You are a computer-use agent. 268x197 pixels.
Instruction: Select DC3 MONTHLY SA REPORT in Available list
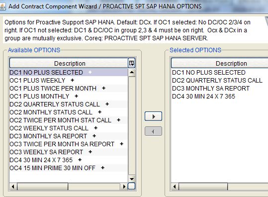[69, 136]
